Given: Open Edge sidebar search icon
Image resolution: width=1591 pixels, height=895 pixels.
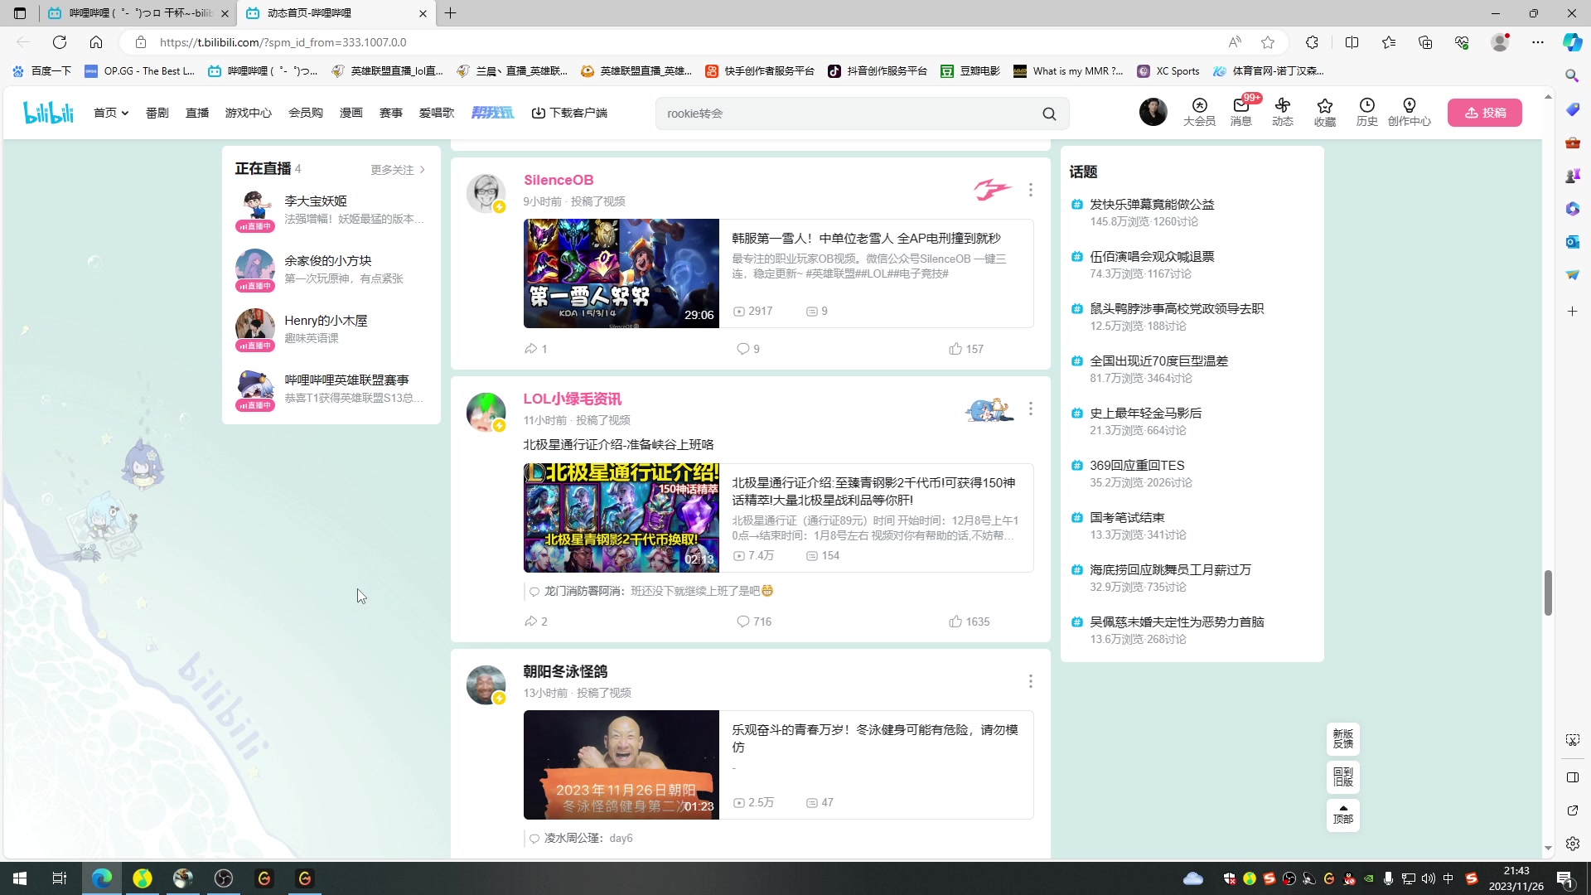Looking at the screenshot, I should click(1572, 75).
